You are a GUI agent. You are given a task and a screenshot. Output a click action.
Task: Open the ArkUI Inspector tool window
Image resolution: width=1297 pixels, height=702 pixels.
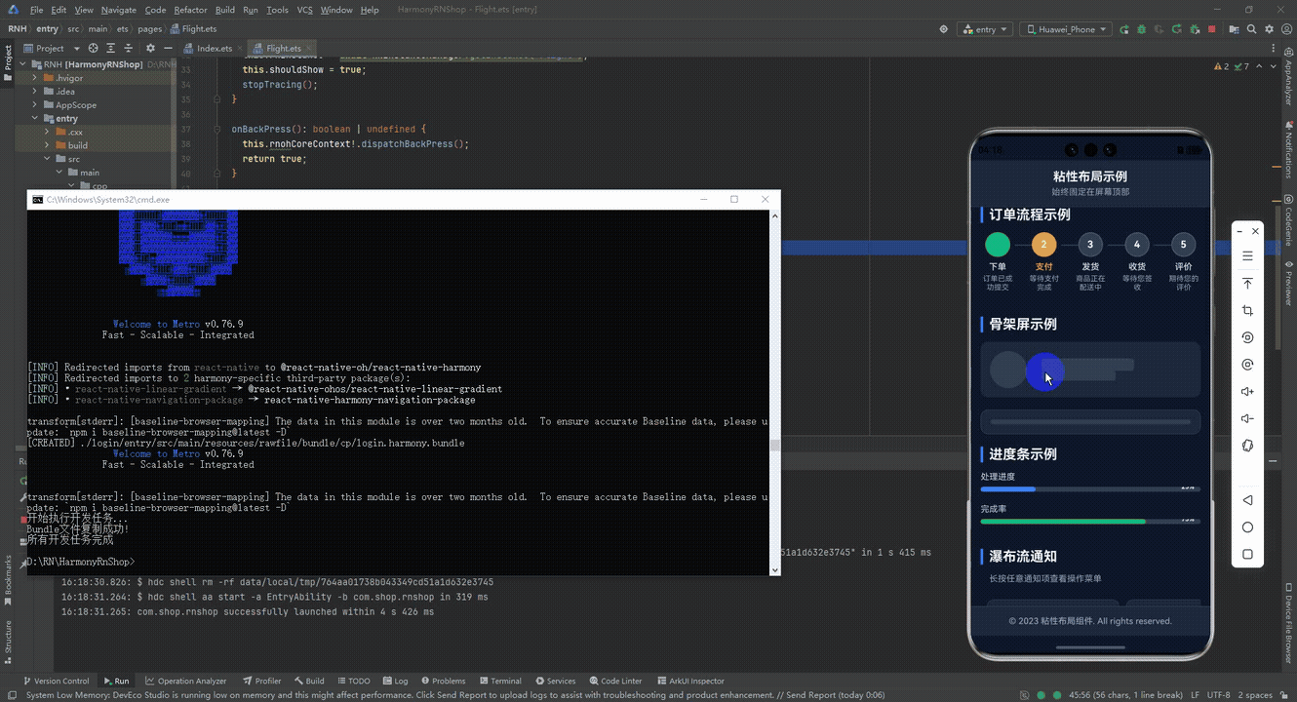(x=690, y=681)
